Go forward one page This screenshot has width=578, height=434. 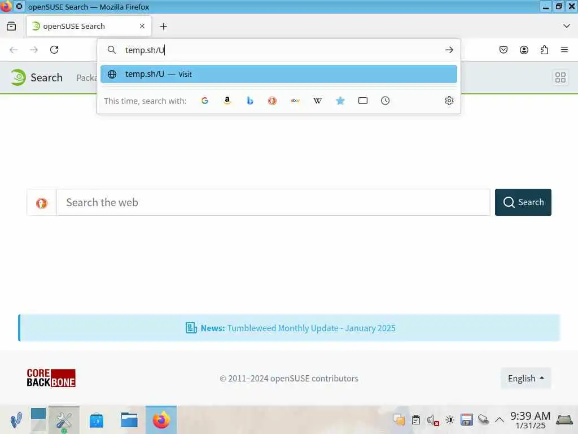(34, 50)
